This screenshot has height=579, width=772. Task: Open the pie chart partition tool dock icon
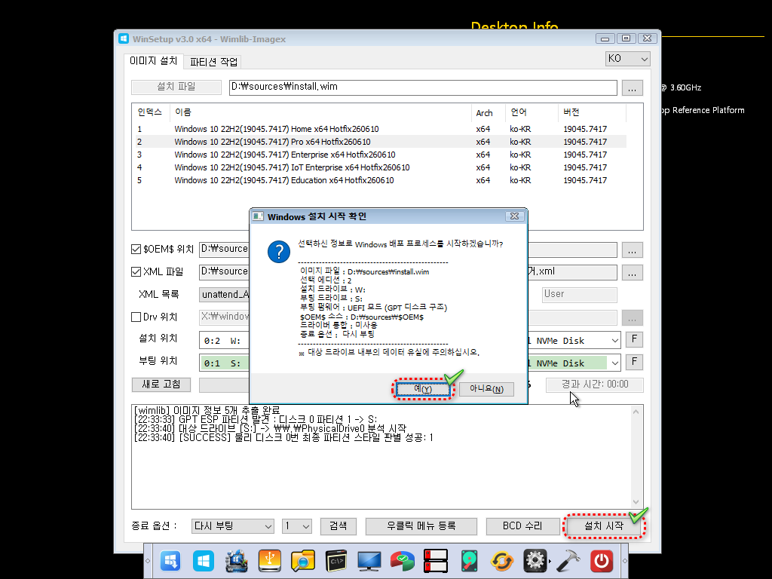pyautogui.click(x=403, y=561)
